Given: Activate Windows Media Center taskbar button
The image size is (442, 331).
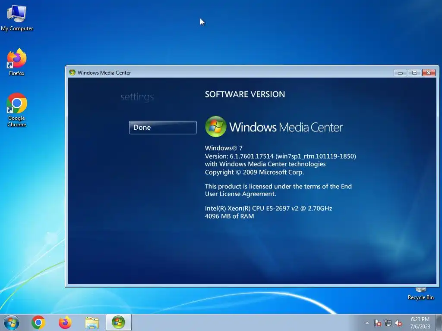Looking at the screenshot, I should click(118, 322).
